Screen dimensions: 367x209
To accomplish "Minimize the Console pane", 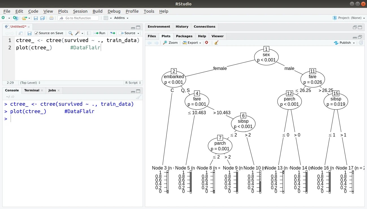I will pos(133,91).
